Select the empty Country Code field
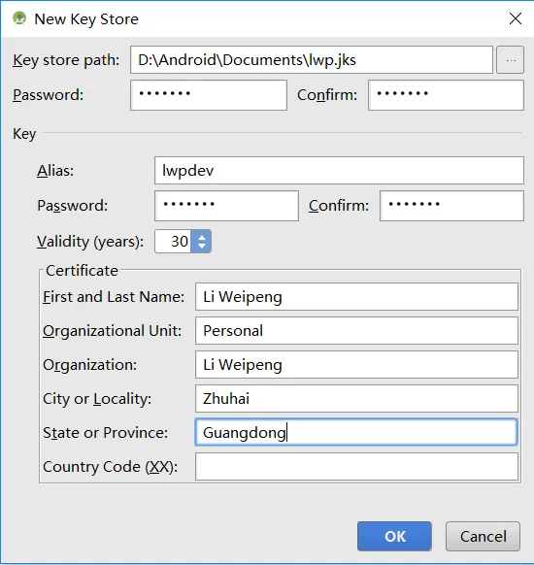This screenshot has height=565, width=534. pos(356,467)
